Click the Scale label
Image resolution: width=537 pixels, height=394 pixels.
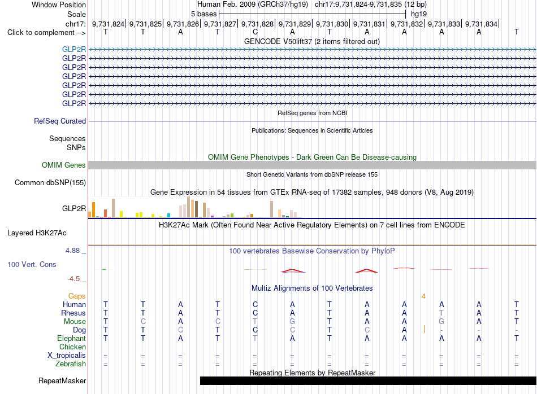(77, 14)
